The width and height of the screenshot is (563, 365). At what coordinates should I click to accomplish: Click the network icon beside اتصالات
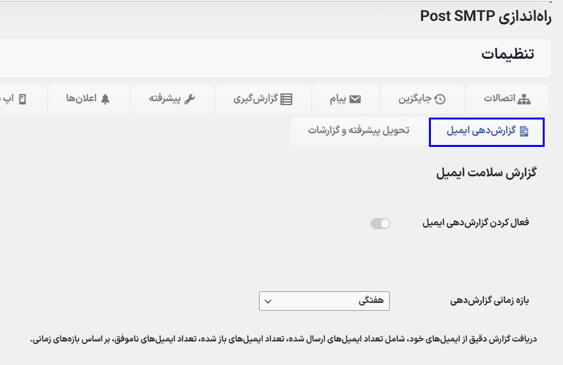(x=524, y=99)
